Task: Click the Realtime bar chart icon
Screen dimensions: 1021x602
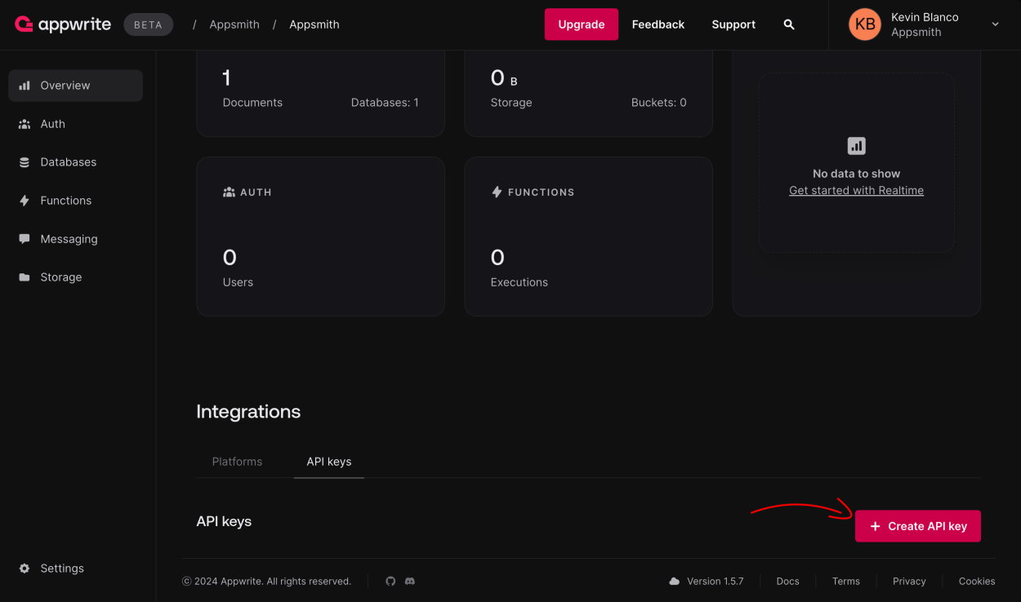Action: tap(856, 146)
